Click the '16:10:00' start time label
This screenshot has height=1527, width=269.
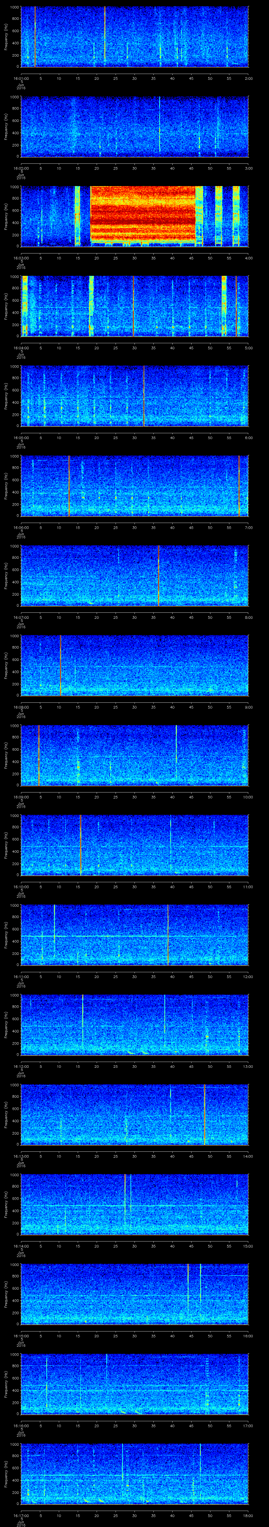[x=21, y=887]
